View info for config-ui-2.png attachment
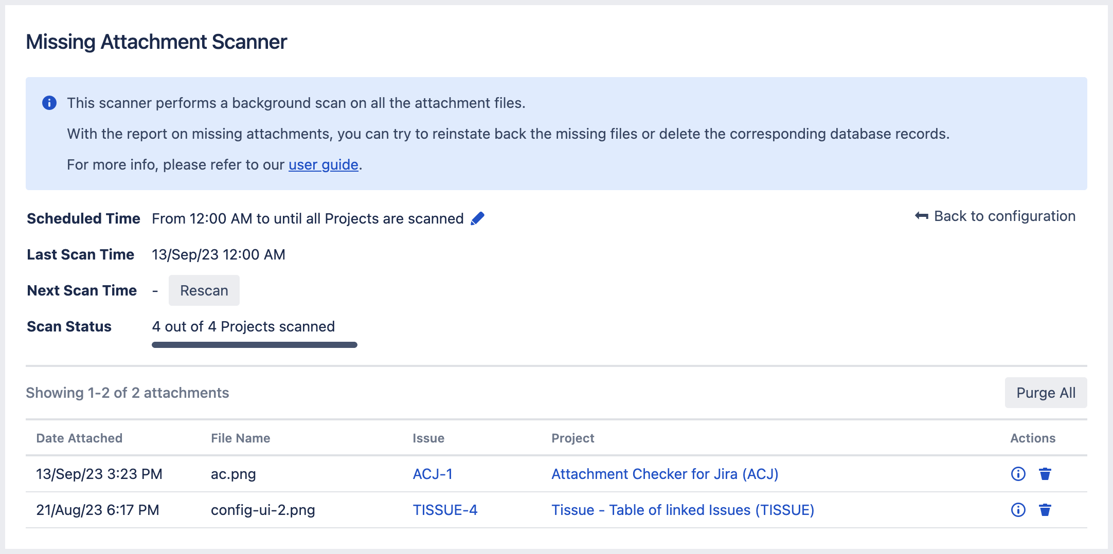 pyautogui.click(x=1018, y=510)
